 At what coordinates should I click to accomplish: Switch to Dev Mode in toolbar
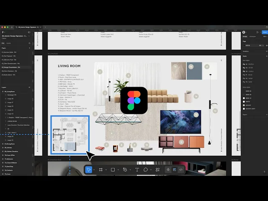(x=180, y=170)
